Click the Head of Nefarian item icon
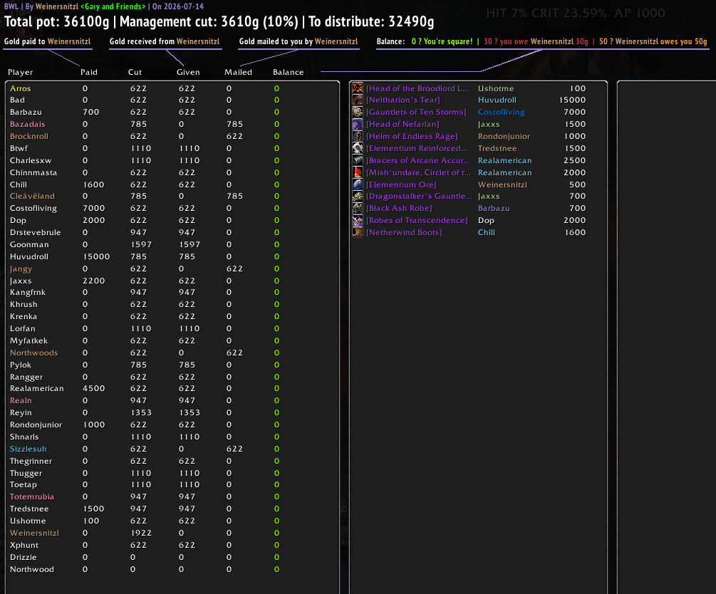This screenshot has width=716, height=594. [x=358, y=124]
